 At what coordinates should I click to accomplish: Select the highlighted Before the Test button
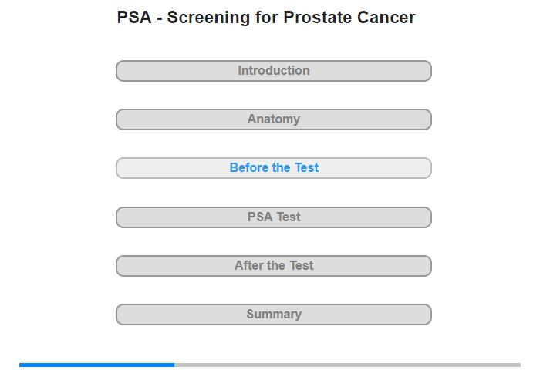[x=274, y=168]
